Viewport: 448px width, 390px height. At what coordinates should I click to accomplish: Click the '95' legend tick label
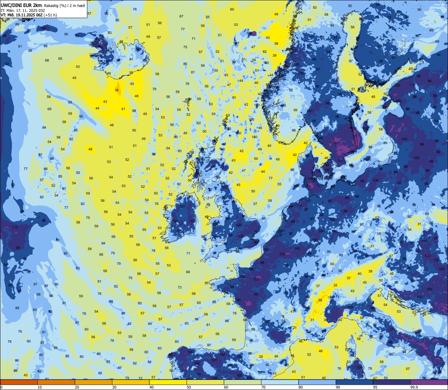point(375,387)
